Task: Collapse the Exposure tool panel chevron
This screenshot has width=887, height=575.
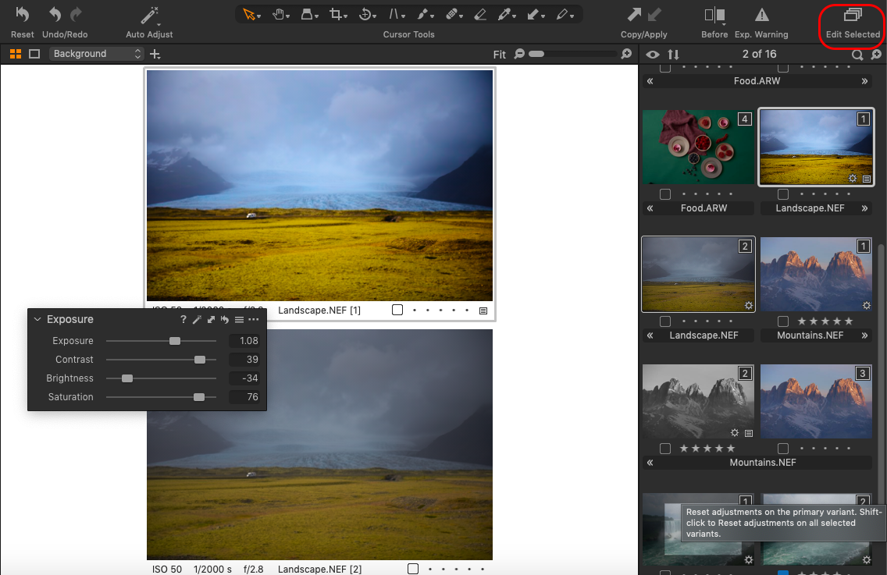Action: (37, 319)
